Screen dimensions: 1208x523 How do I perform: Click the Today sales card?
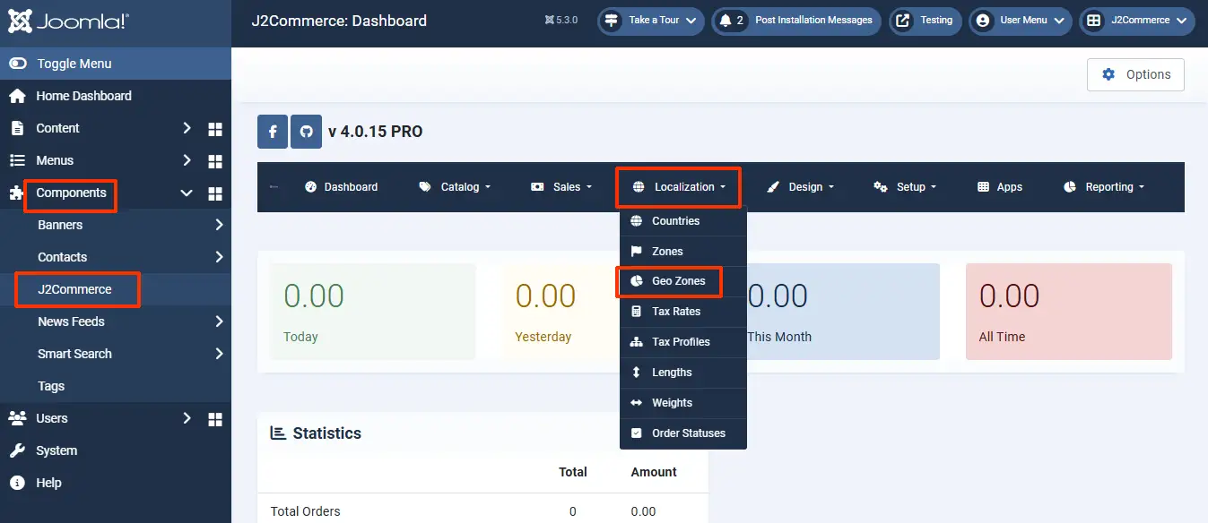tap(372, 312)
